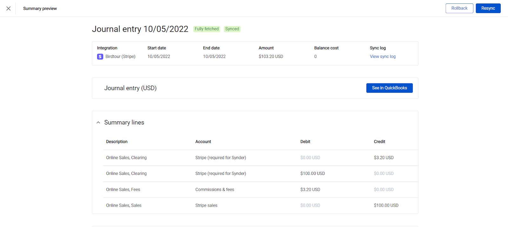Image resolution: width=508 pixels, height=227 pixels.
Task: Click the Credit column header
Action: 379,142
